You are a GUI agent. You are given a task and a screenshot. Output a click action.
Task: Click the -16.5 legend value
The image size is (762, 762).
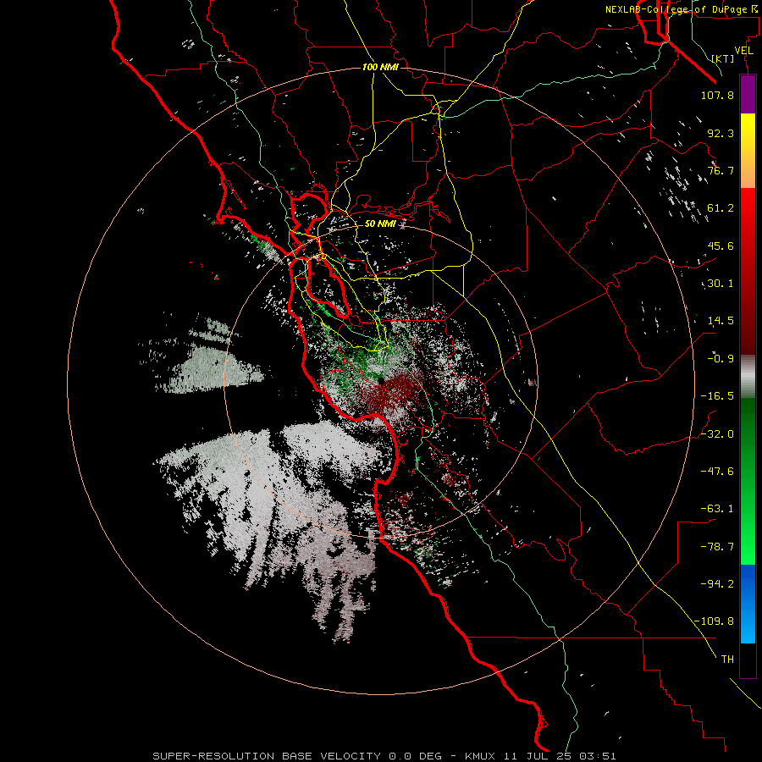point(717,396)
